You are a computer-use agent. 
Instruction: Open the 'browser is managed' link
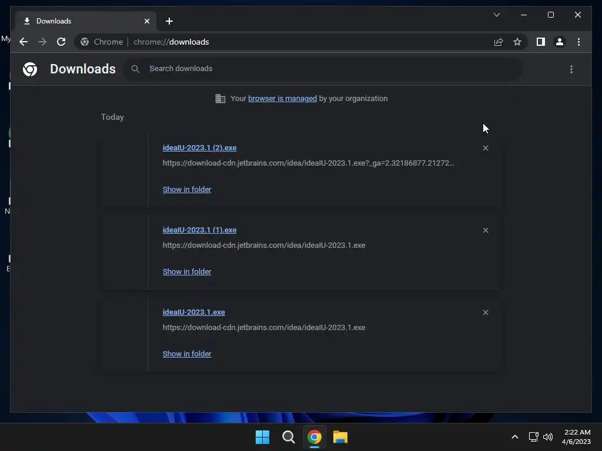(x=283, y=99)
